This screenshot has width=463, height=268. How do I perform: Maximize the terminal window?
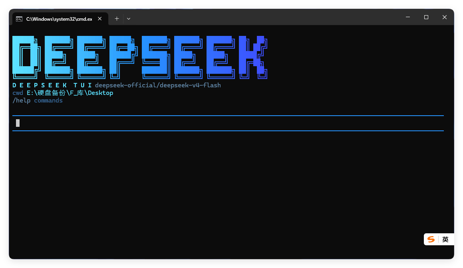tap(426, 17)
